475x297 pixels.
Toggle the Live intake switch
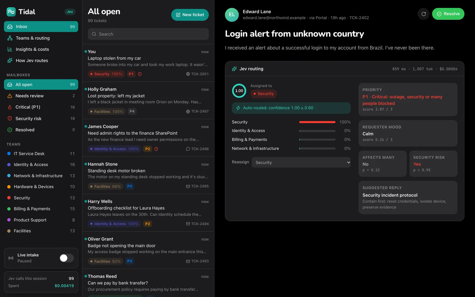[x=67, y=258]
